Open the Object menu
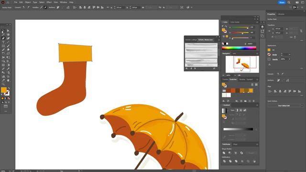This screenshot has height=172, width=306. click(28, 2)
